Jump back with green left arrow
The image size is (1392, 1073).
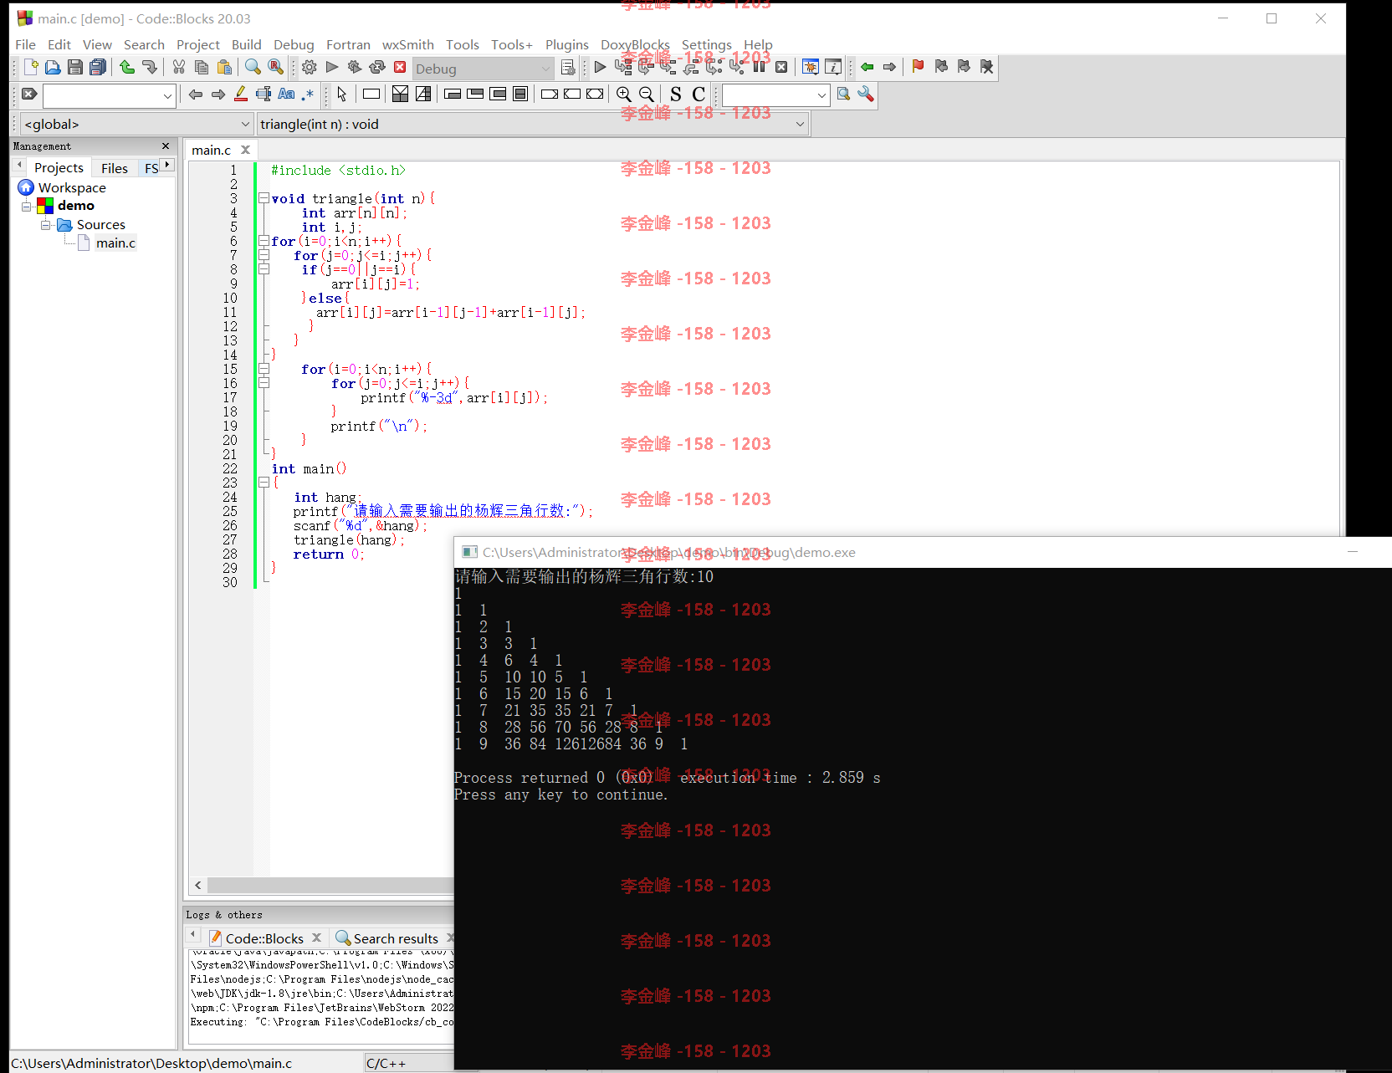click(867, 67)
